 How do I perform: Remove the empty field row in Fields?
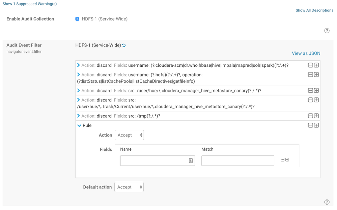[282, 160]
